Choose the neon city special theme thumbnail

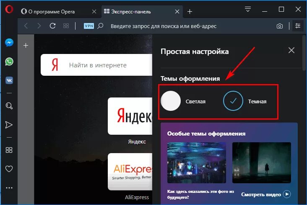[x=197, y=163]
